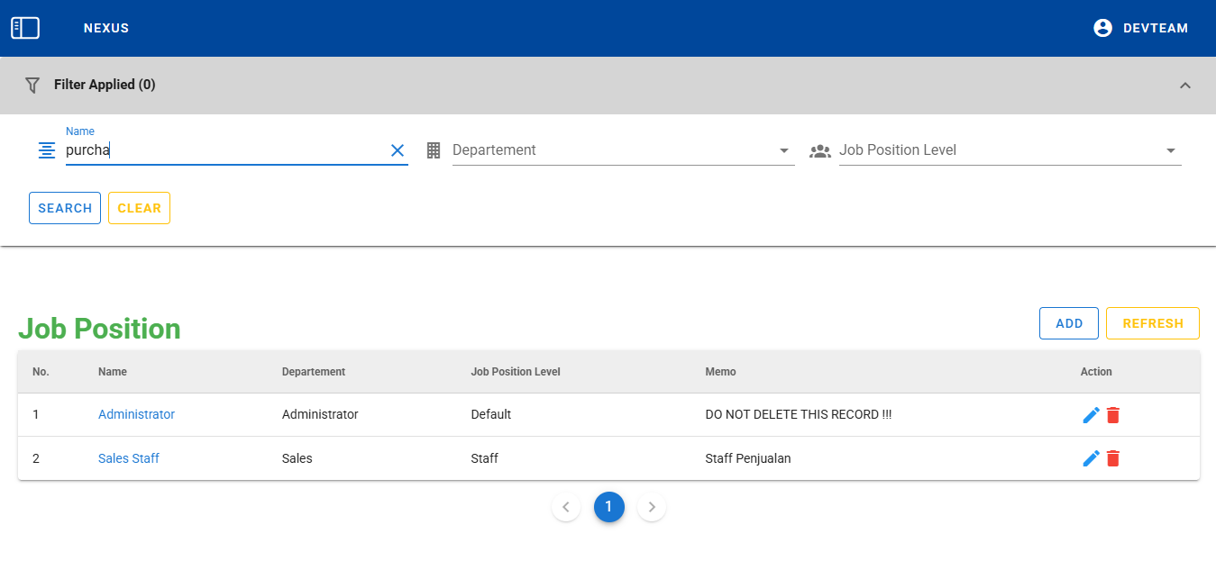The image size is (1216, 579).
Task: Click the filter funnel icon
Action: tap(32, 86)
